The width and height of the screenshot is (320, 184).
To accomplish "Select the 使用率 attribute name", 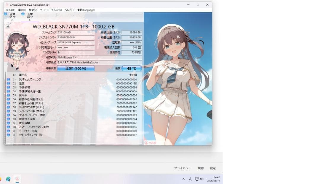I will click(x=23, y=95).
